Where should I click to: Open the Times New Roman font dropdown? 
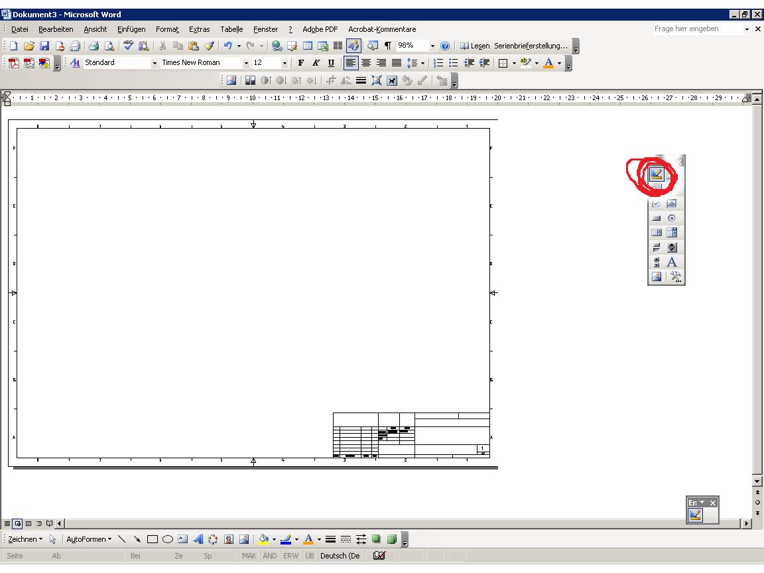click(x=245, y=63)
